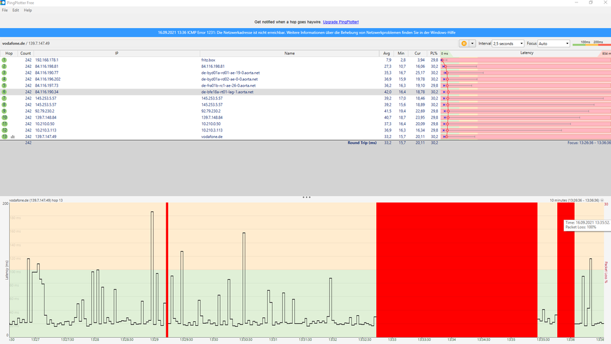Select de-byd01a-rd01-ae-19-0.aorta.net

coord(231,73)
